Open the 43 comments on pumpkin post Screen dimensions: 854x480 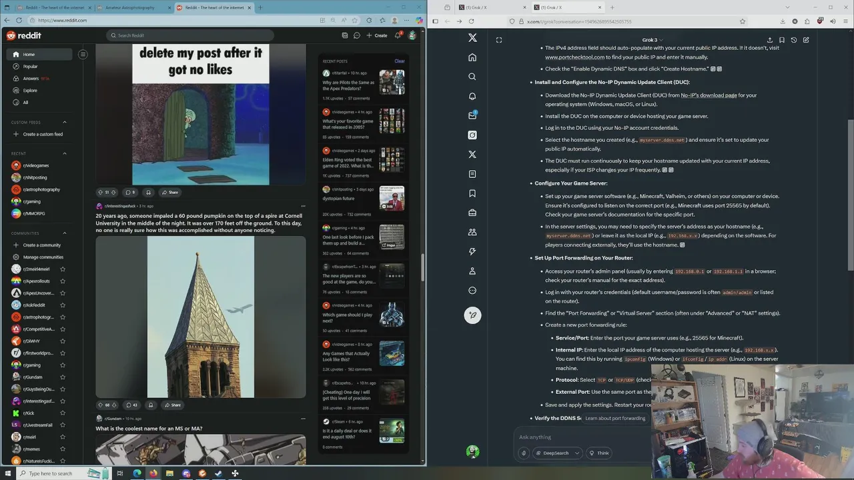[x=132, y=405]
